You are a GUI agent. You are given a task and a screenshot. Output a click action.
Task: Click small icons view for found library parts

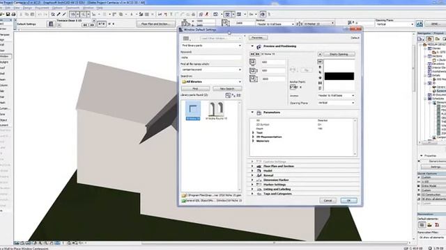(234, 96)
